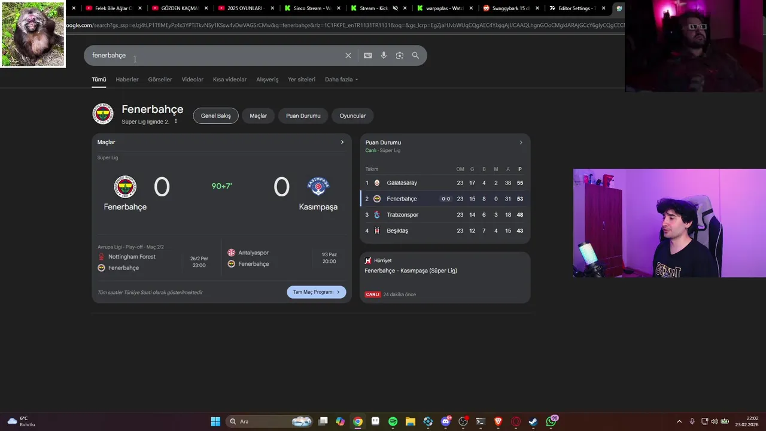Click into the fenerbahçe search field
766x431 pixels.
(x=215, y=56)
